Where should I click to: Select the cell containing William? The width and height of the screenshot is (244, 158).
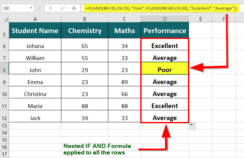point(35,56)
